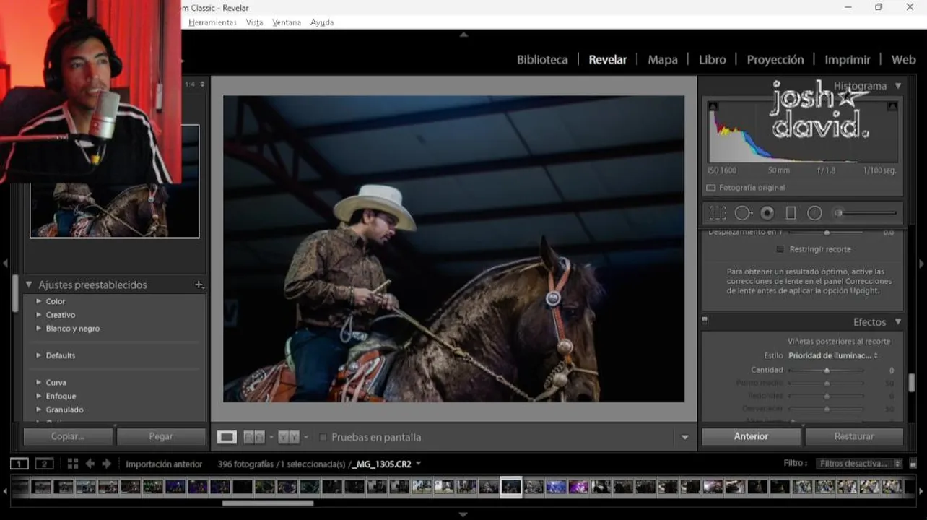Hide the bottom filmstrip panel
The image size is (927, 520).
pos(463,514)
